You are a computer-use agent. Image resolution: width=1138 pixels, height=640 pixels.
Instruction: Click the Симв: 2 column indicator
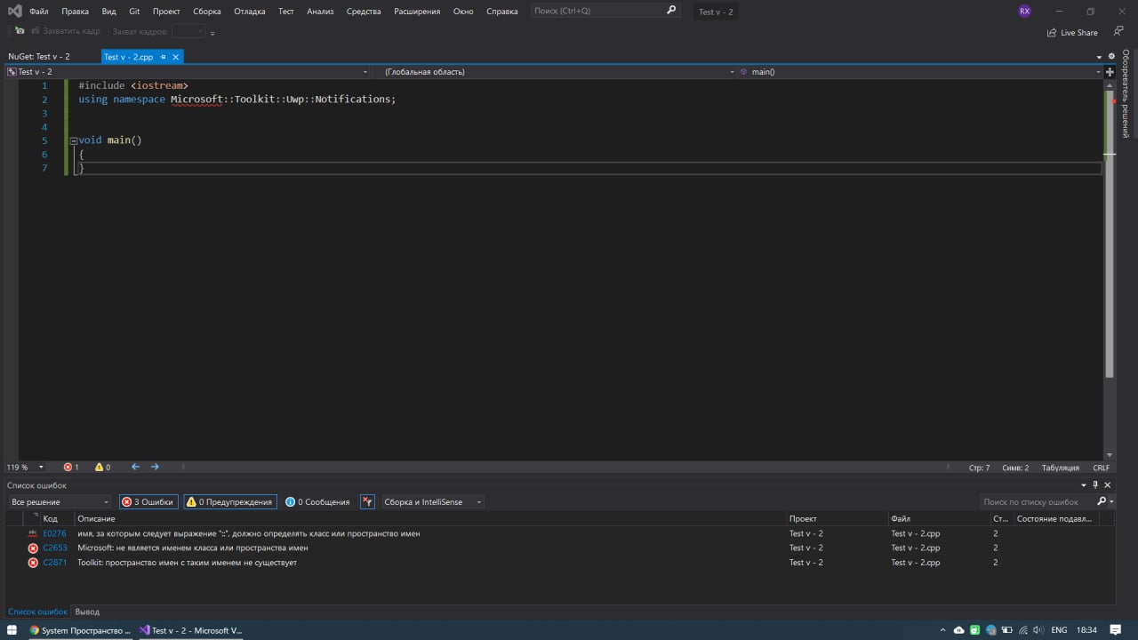coord(1014,468)
